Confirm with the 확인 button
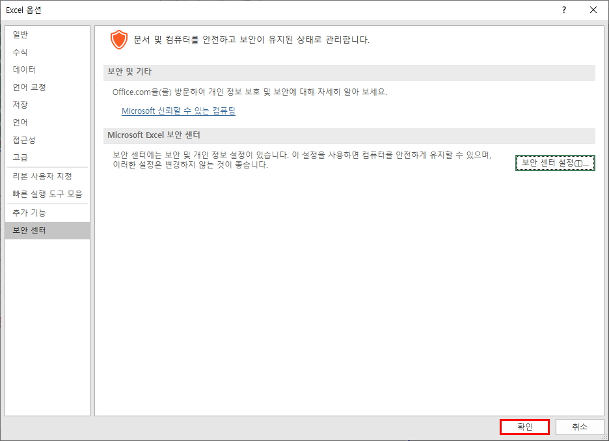The height and width of the screenshot is (441, 609). (x=524, y=427)
